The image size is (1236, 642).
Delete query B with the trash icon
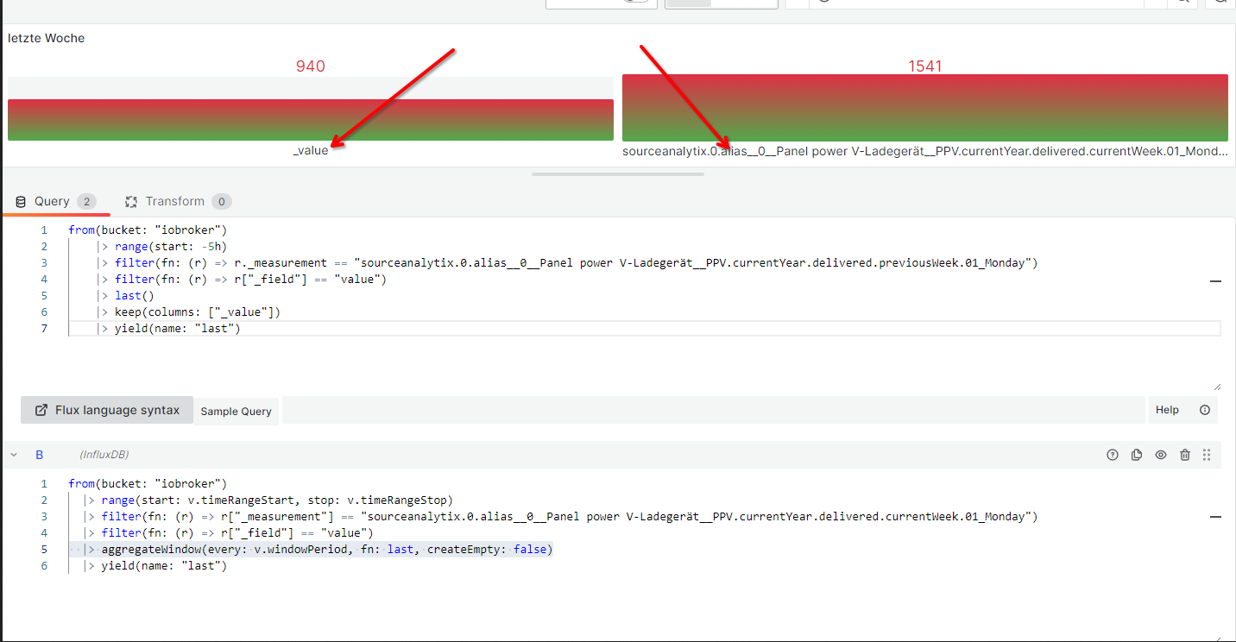tap(1185, 455)
